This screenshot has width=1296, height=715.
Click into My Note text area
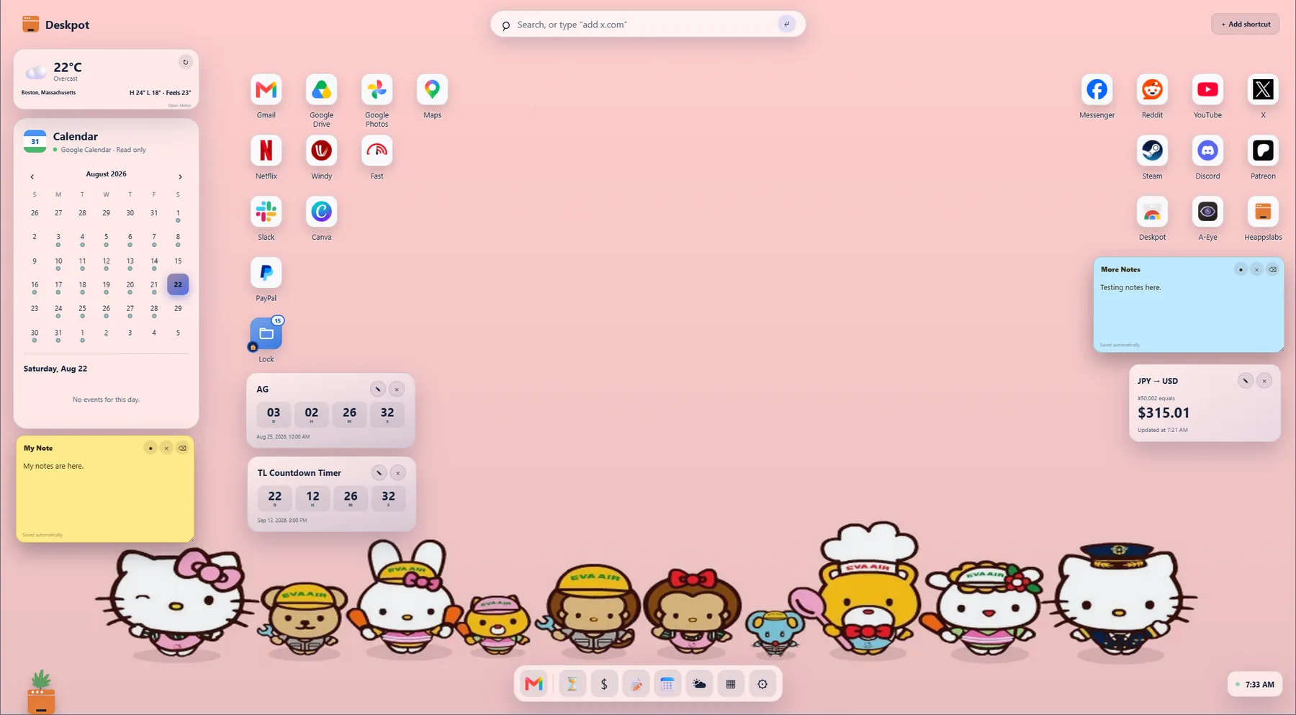104,495
